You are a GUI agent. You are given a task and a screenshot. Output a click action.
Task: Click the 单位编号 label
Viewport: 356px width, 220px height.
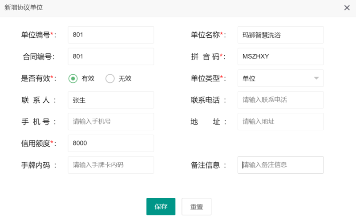(38, 35)
